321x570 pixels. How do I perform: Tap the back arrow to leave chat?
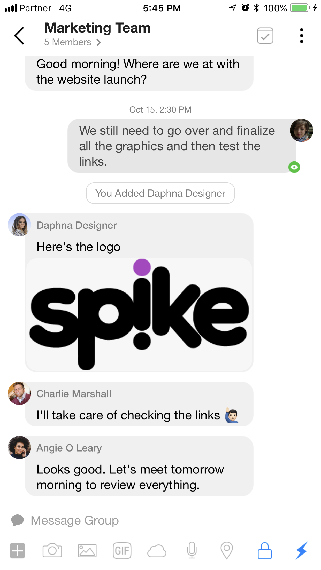pyautogui.click(x=19, y=36)
